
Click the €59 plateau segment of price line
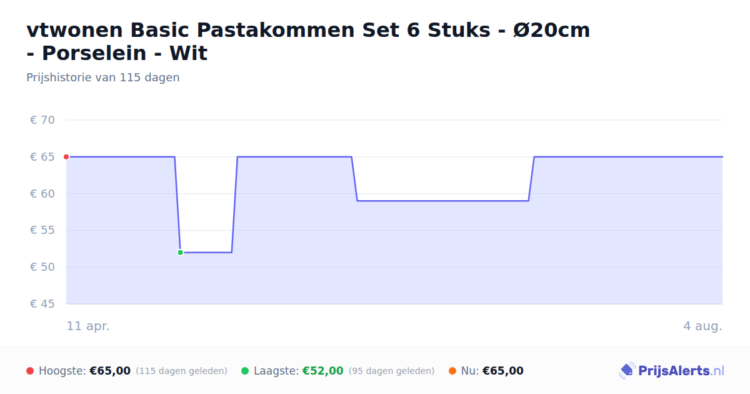tap(442, 201)
